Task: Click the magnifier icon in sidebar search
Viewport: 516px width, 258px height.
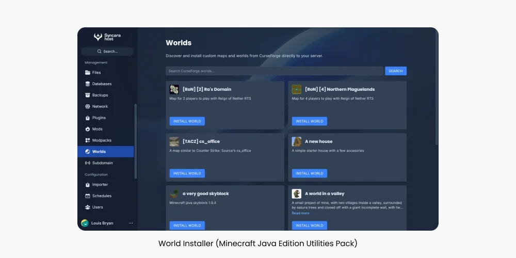Action: [100, 51]
